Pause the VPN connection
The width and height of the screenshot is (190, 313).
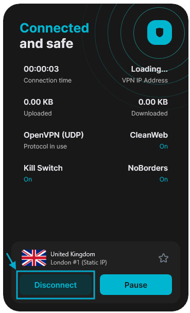point(136,285)
